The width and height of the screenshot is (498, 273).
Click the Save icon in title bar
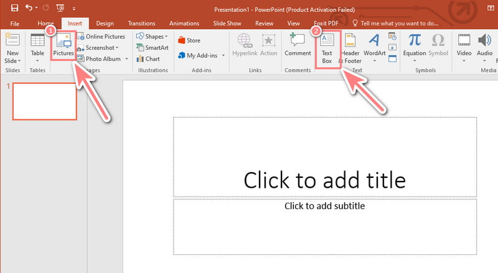[x=14, y=9]
